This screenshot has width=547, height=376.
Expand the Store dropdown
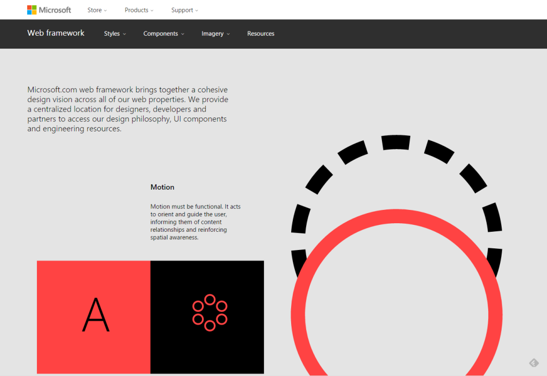[97, 10]
